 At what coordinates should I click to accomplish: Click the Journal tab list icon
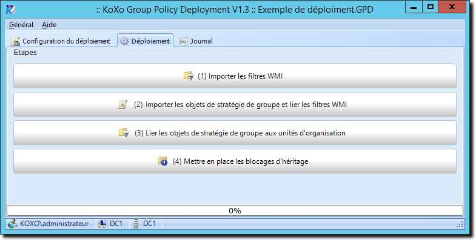(x=183, y=41)
